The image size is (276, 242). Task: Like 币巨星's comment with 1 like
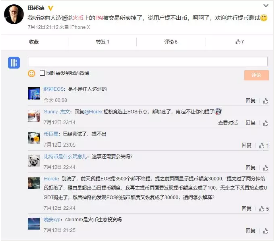(264, 146)
